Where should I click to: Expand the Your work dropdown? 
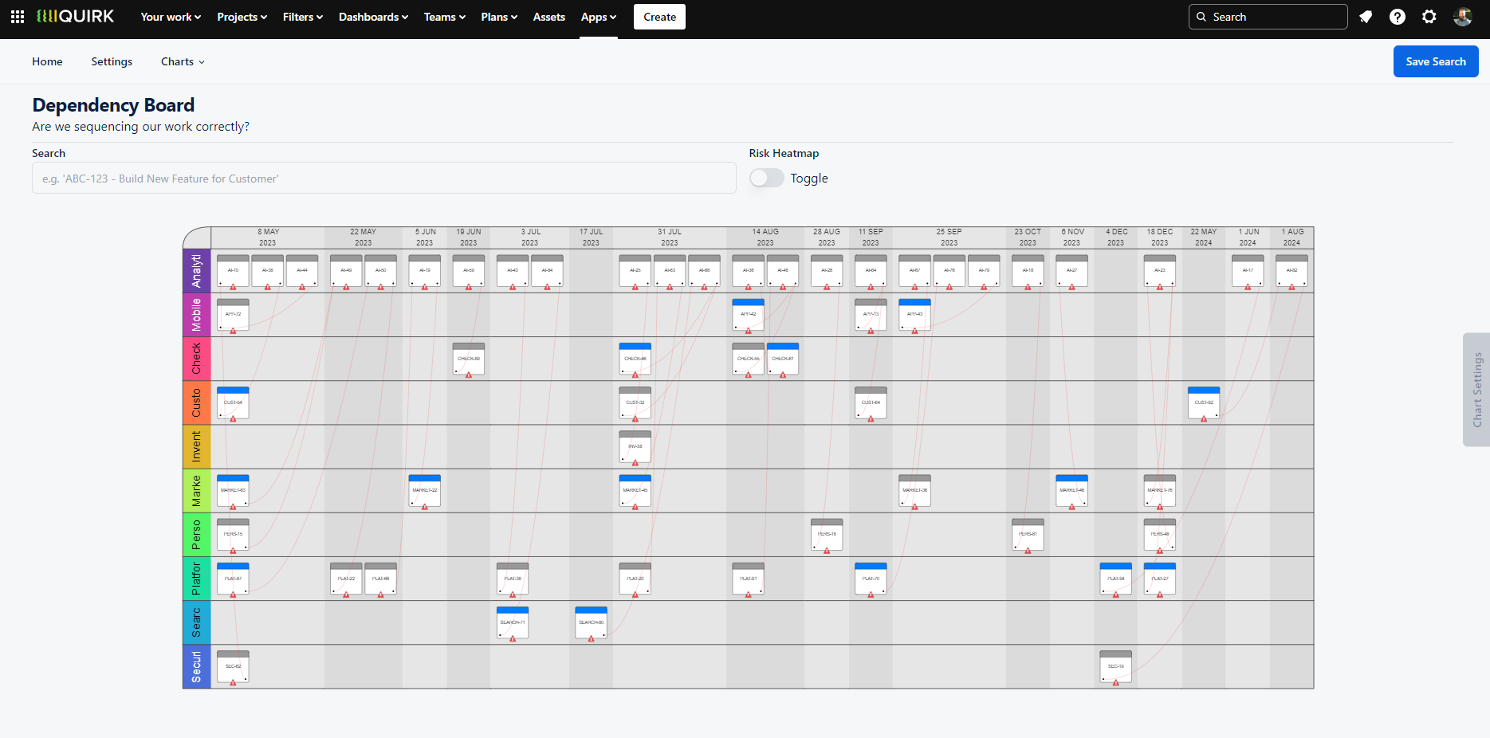coord(171,17)
